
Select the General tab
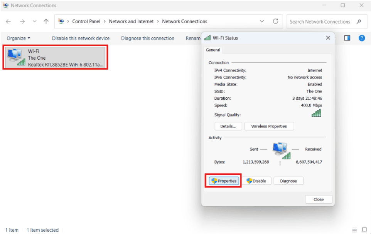pos(213,50)
